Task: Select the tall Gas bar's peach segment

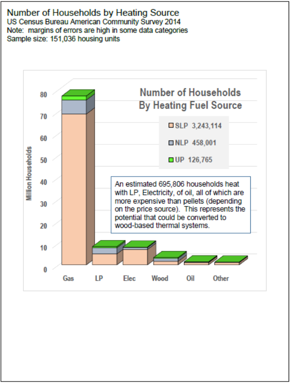Action: coord(74,189)
